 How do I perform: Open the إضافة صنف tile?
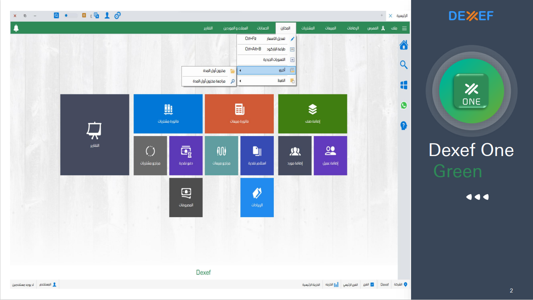312,114
